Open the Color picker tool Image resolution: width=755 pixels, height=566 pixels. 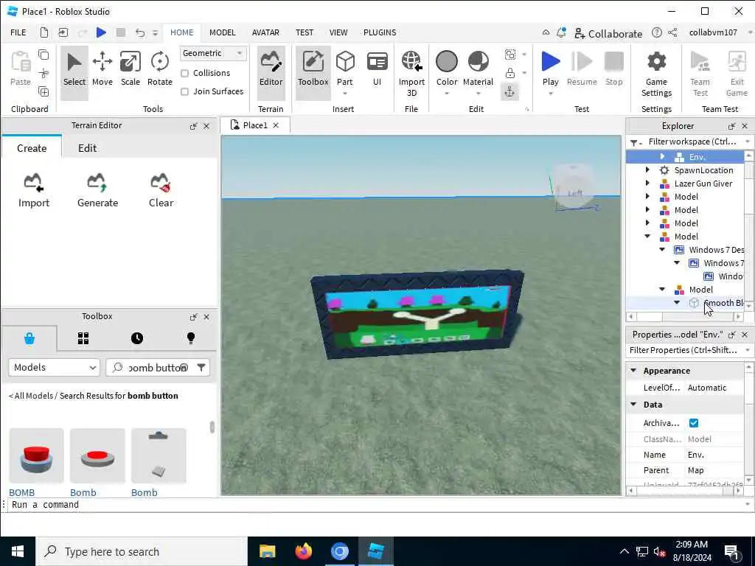point(446,70)
